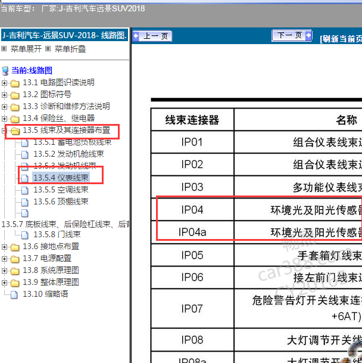Viewport: 362px width, 363px height.
Task: Expand the 13.3 诊断和维修方法说明 node
Action: [x=4, y=107]
